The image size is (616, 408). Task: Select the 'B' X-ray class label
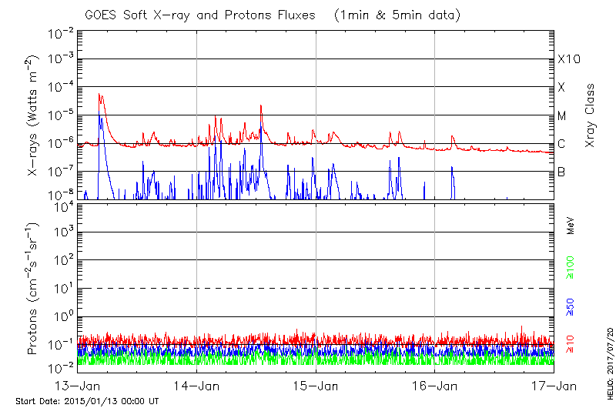[x=562, y=172]
